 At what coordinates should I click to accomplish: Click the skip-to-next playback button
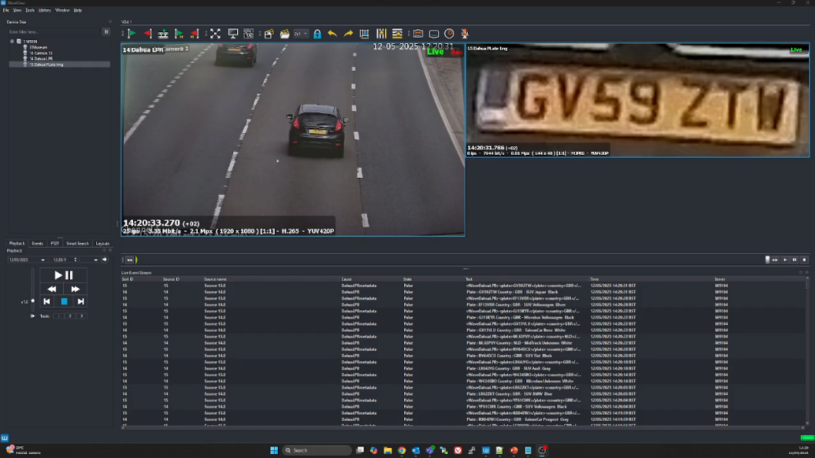(x=81, y=302)
